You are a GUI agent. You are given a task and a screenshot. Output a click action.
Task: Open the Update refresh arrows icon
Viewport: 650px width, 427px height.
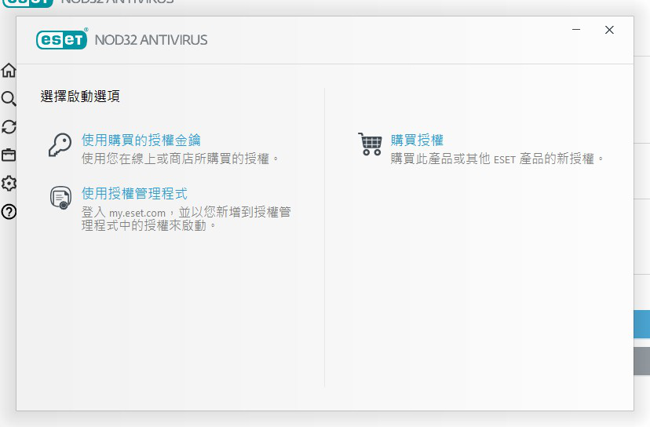point(9,127)
